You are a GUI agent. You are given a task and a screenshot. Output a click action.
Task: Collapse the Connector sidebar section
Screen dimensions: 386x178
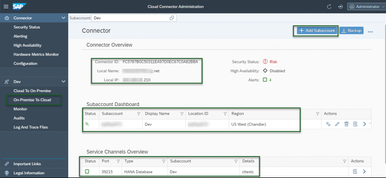click(x=63, y=18)
